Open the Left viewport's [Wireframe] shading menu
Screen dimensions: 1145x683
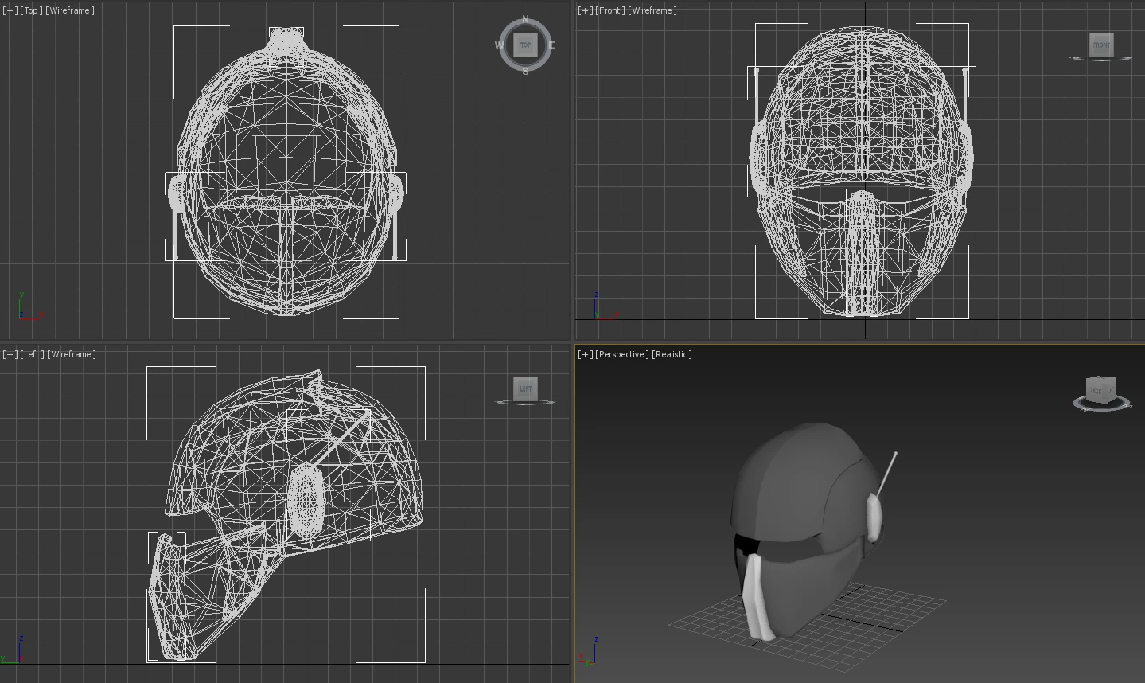coord(72,354)
